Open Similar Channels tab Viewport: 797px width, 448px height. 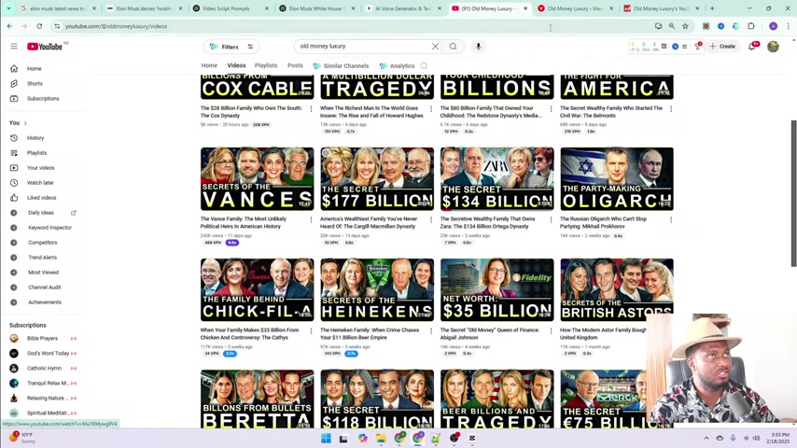[x=341, y=66]
